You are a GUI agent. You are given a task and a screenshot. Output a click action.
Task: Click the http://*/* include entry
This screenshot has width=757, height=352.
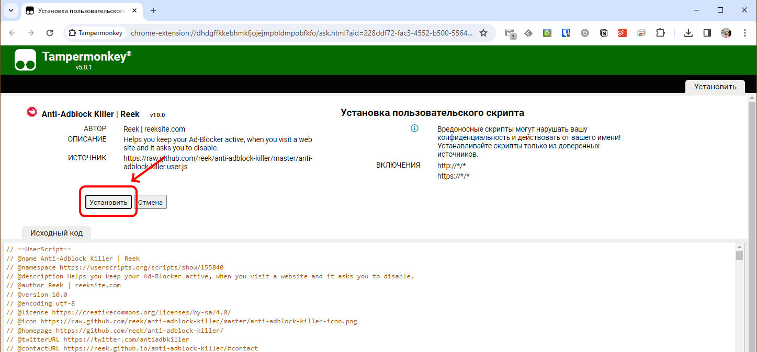(x=451, y=166)
